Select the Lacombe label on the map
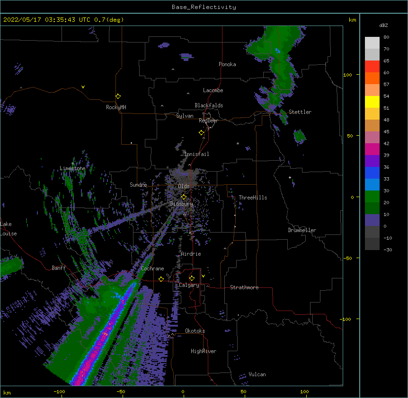 [x=213, y=90]
